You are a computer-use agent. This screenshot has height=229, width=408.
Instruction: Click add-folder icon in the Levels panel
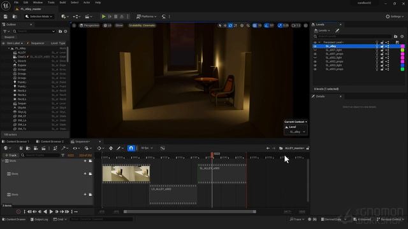[x=395, y=37]
